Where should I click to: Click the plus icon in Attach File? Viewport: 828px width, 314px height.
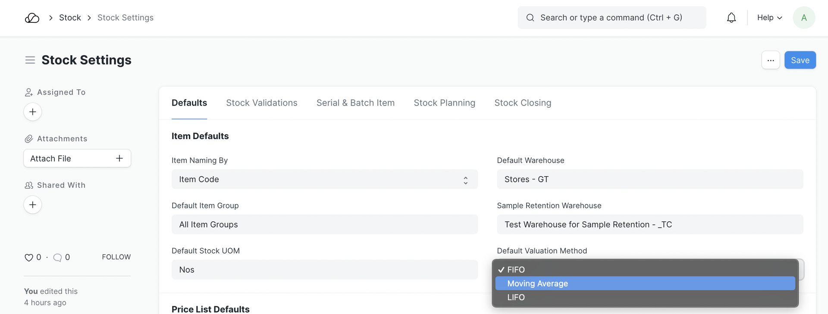pos(119,159)
